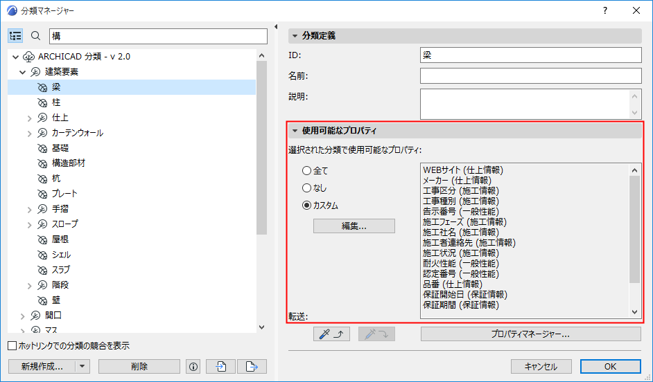Select 工事区分 (施工情報) in list

tap(461, 191)
